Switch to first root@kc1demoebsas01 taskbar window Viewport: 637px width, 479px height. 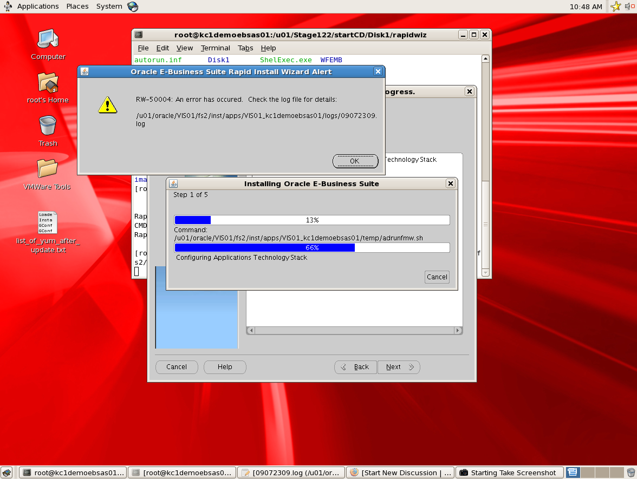point(74,473)
